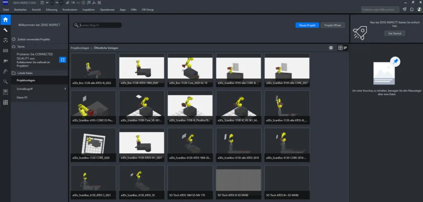423x202 pixels.
Task: Open the report page workspace icon
Action: pyautogui.click(x=5, y=92)
